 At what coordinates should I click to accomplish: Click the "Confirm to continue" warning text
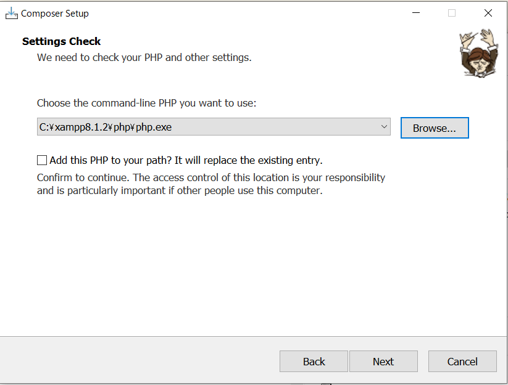click(83, 177)
